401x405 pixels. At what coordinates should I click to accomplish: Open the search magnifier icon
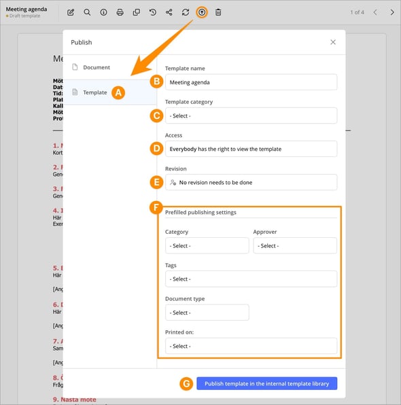[x=87, y=12]
